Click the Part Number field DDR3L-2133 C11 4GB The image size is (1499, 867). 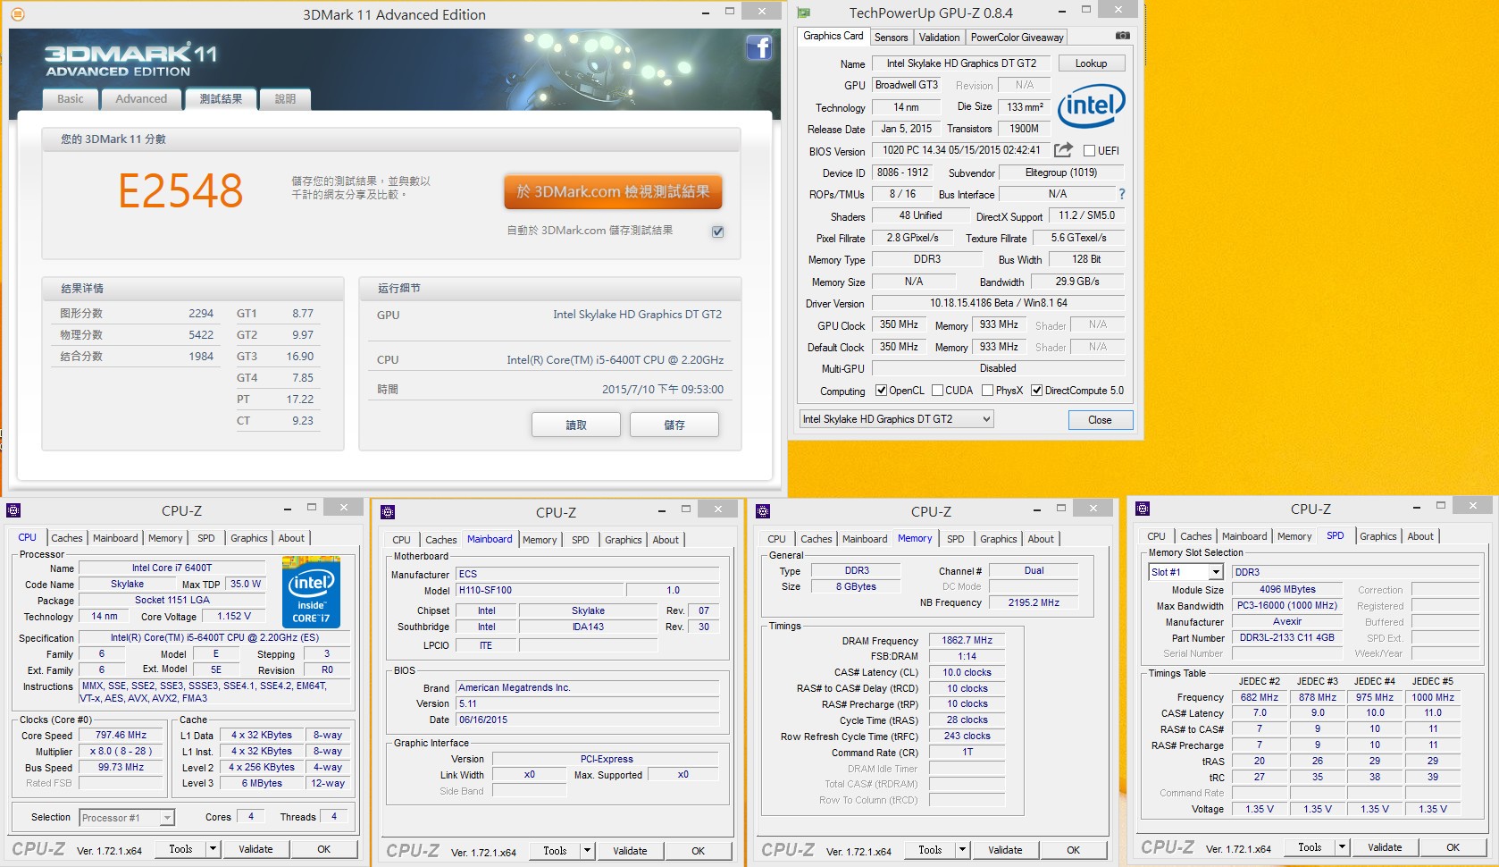1286,637
